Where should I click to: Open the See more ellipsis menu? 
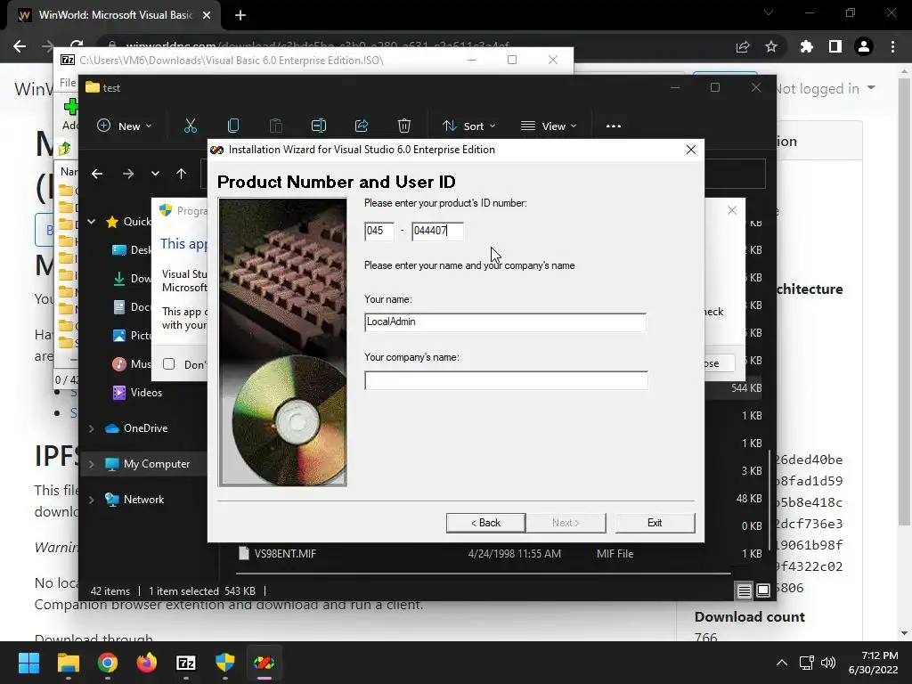[x=614, y=126]
